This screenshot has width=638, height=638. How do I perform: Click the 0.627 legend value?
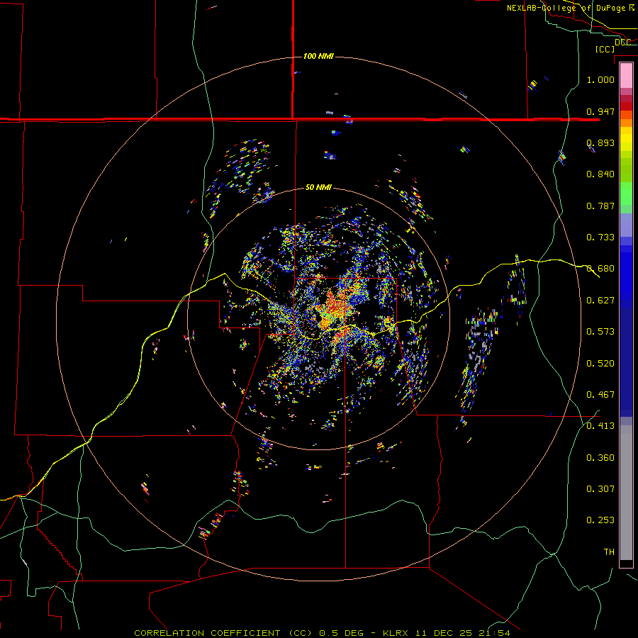click(600, 301)
